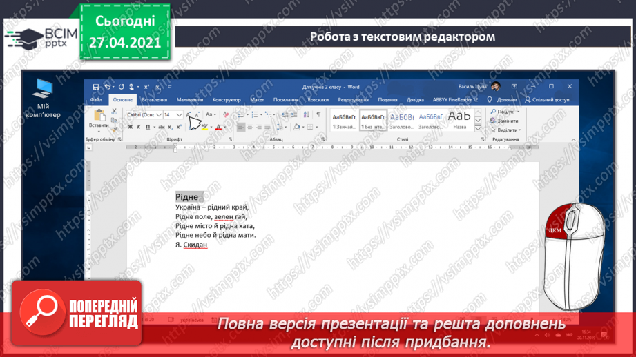Image resolution: width=636 pixels, height=357 pixels.
Task: Click the Пошук search button
Action: (x=505, y=112)
